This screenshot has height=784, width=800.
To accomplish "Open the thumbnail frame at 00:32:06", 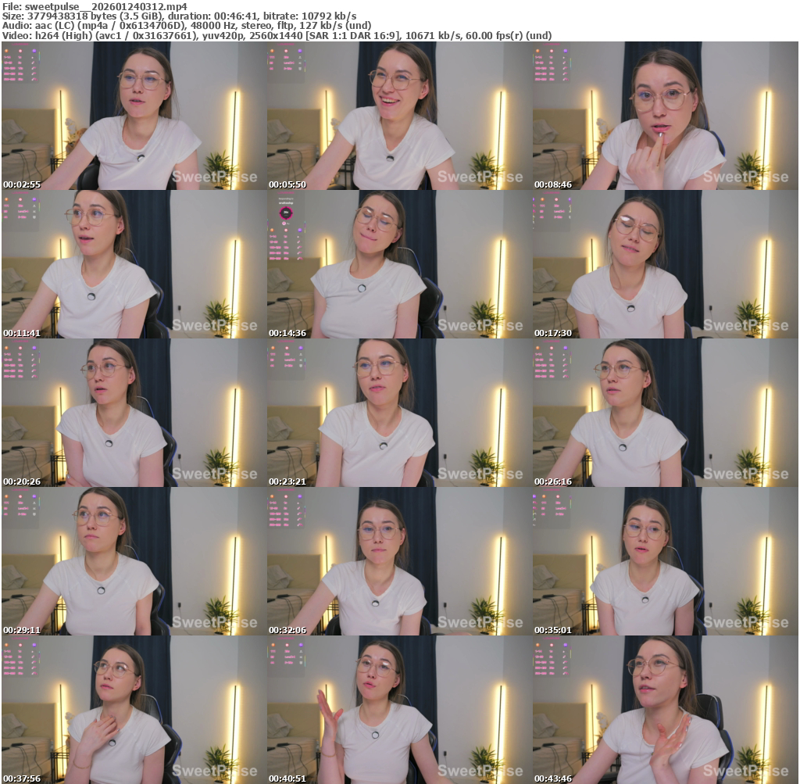I will click(x=399, y=561).
